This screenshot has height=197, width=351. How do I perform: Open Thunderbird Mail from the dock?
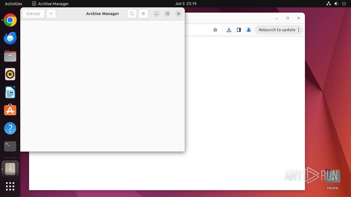(10, 38)
